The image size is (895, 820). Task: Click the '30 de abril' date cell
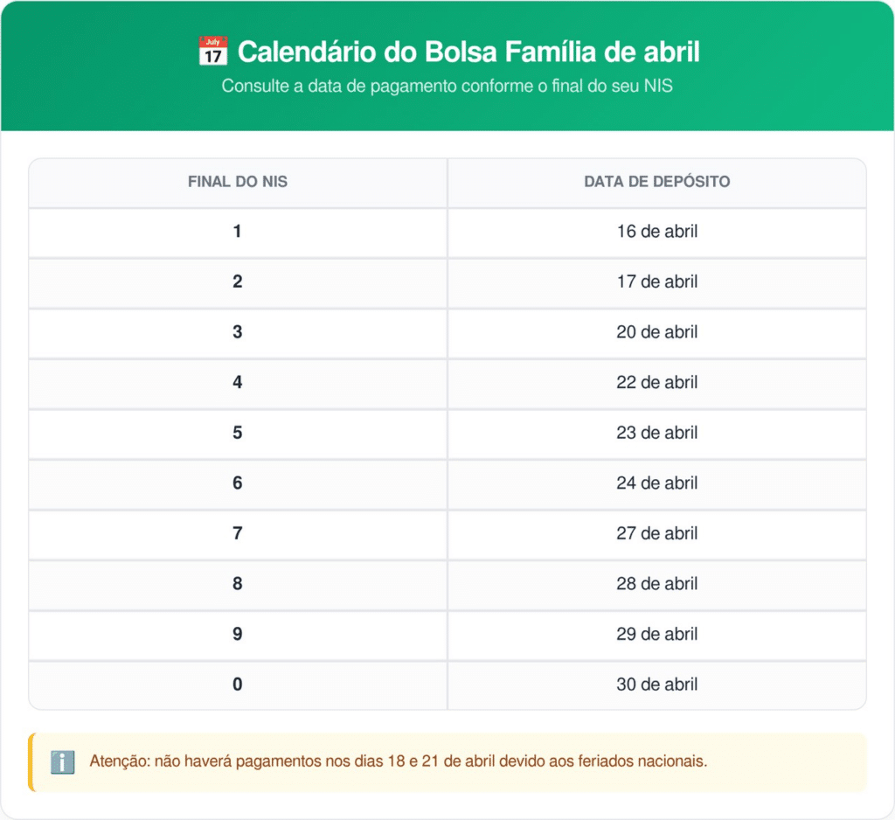click(x=657, y=684)
